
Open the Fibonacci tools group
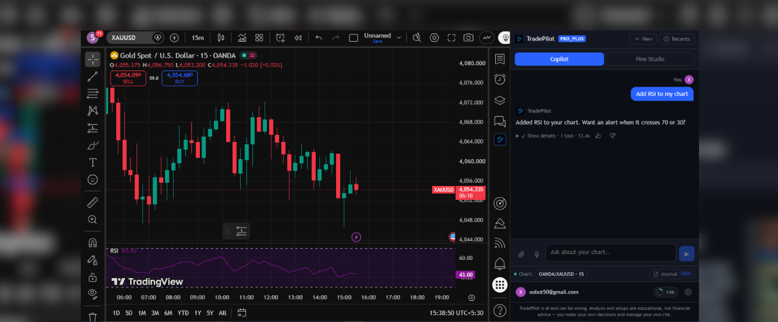(92, 94)
